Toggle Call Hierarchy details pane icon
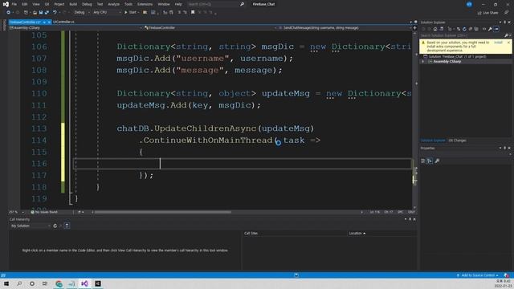Viewport: 514px width, 289px height. click(x=67, y=226)
